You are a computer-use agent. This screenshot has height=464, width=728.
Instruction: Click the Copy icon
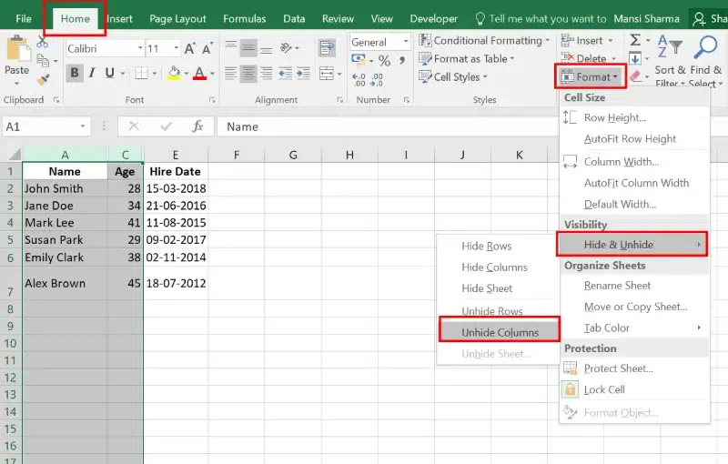43,60
